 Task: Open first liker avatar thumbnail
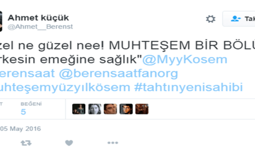tap(79, 109)
